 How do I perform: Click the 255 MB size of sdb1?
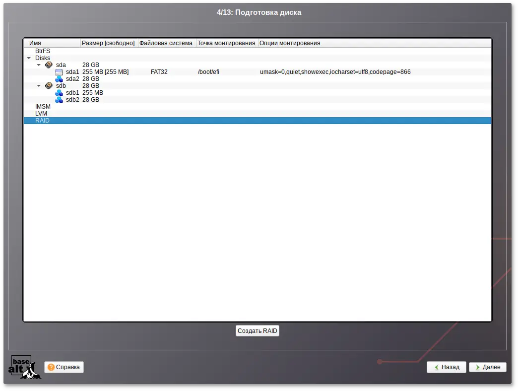click(x=92, y=93)
